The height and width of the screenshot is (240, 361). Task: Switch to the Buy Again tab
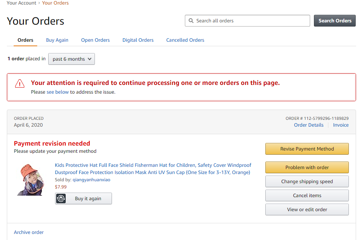pyautogui.click(x=57, y=40)
